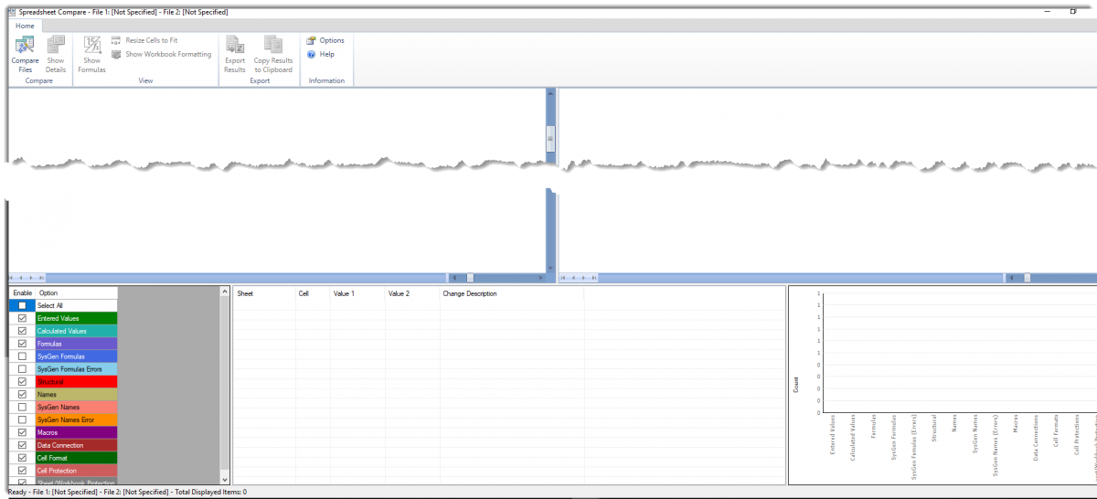
Task: Switch to the Home ribbon tab
Action: (x=25, y=26)
